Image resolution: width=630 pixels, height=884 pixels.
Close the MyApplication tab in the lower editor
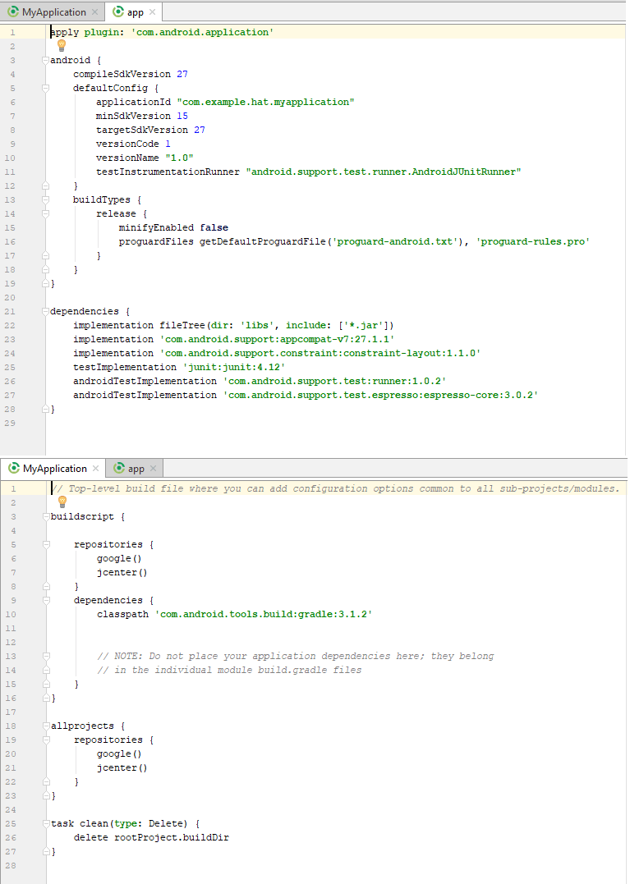pos(96,469)
